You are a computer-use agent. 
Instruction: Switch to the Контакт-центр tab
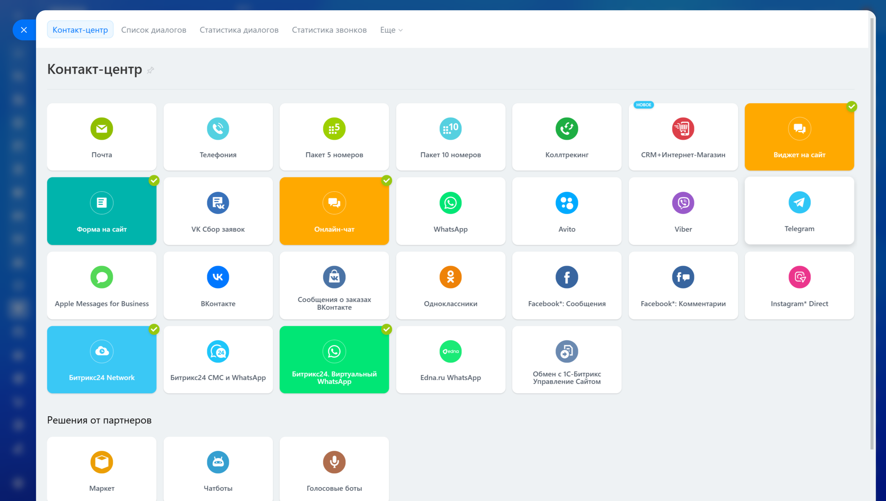point(80,30)
